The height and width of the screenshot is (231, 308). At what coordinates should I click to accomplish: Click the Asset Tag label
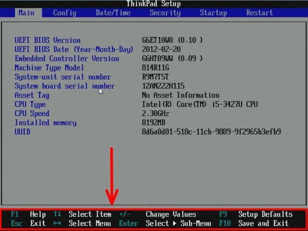point(32,95)
